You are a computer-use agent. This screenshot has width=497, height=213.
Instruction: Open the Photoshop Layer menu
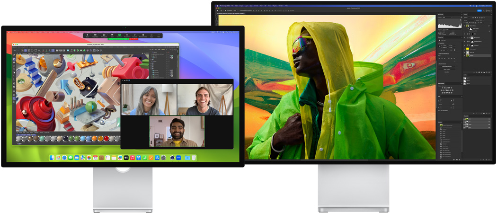coord(247,6)
